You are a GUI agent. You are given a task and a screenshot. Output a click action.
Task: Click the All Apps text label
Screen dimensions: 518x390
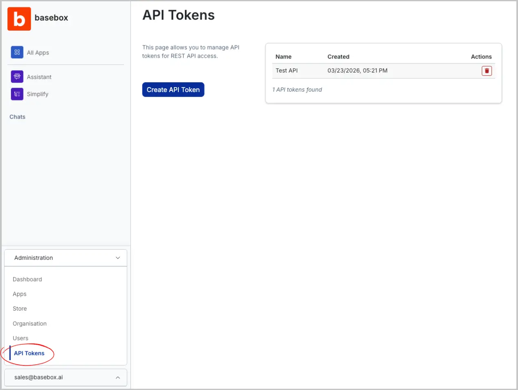click(38, 53)
